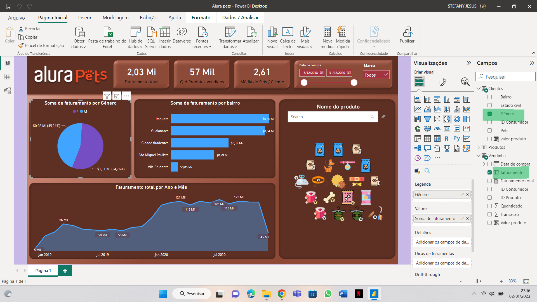The image size is (537, 302).
Task: Select the Python visual
Action: [x=457, y=138]
